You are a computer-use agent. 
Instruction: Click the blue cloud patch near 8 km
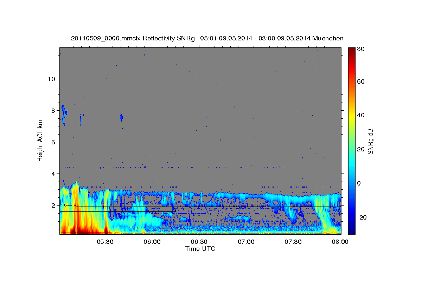point(64,115)
